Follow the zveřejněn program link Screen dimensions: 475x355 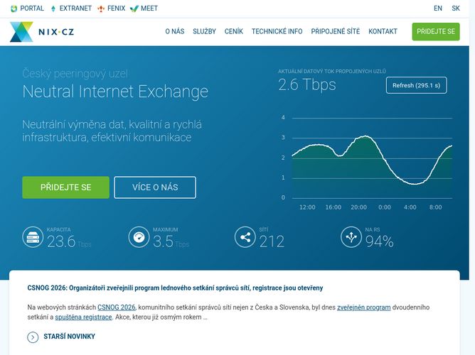(363, 307)
